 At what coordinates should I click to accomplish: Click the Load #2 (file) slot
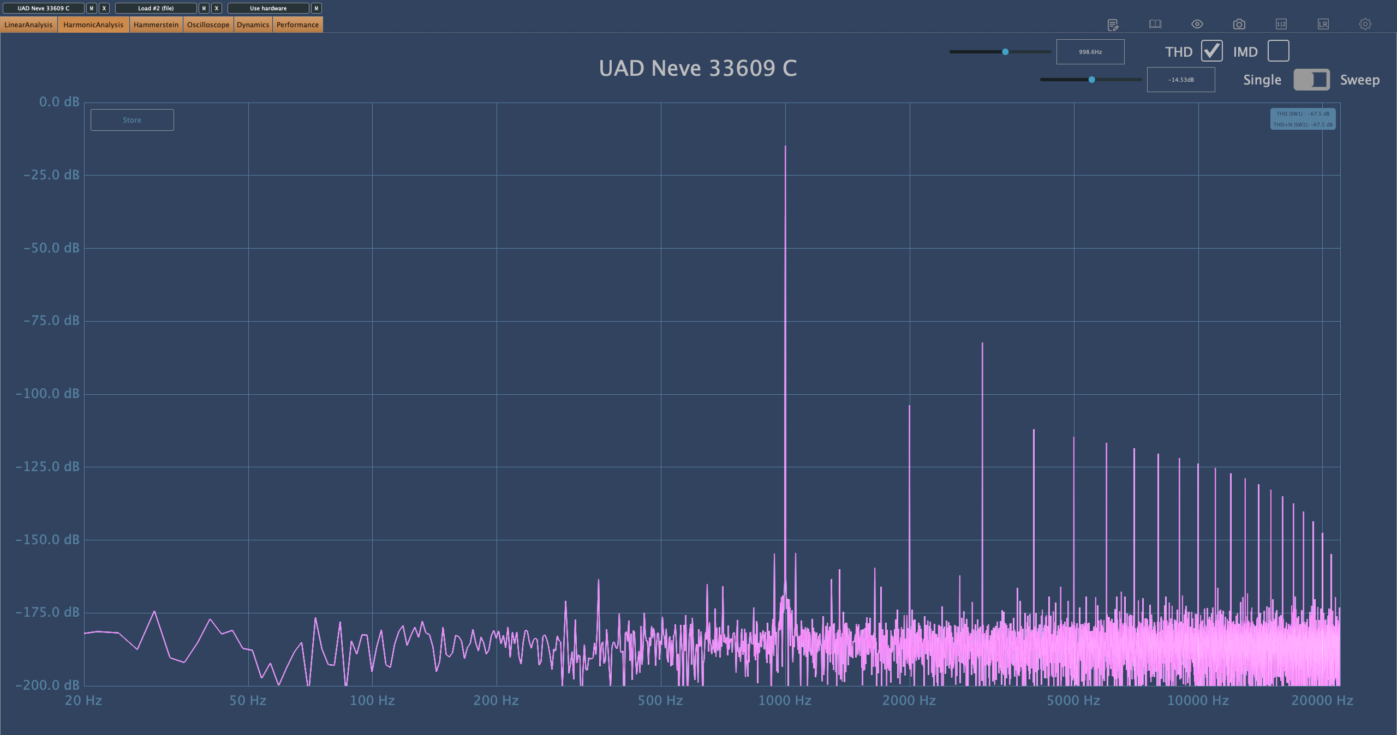pyautogui.click(x=156, y=8)
